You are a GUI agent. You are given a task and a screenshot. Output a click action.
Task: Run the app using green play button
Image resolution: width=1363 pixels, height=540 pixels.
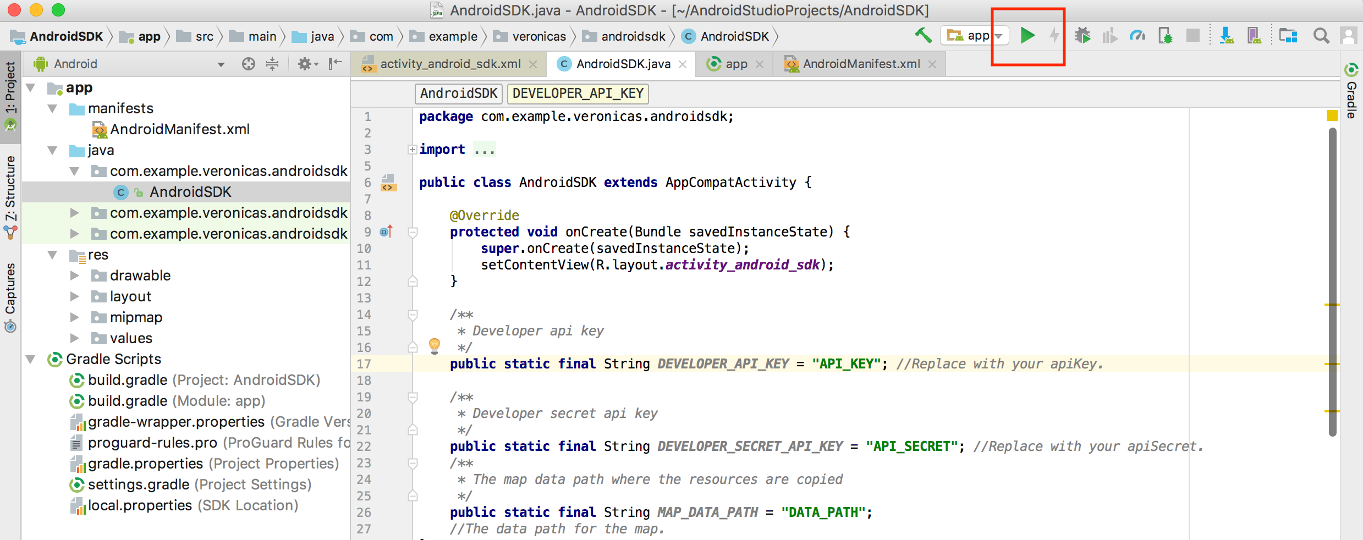point(1028,35)
